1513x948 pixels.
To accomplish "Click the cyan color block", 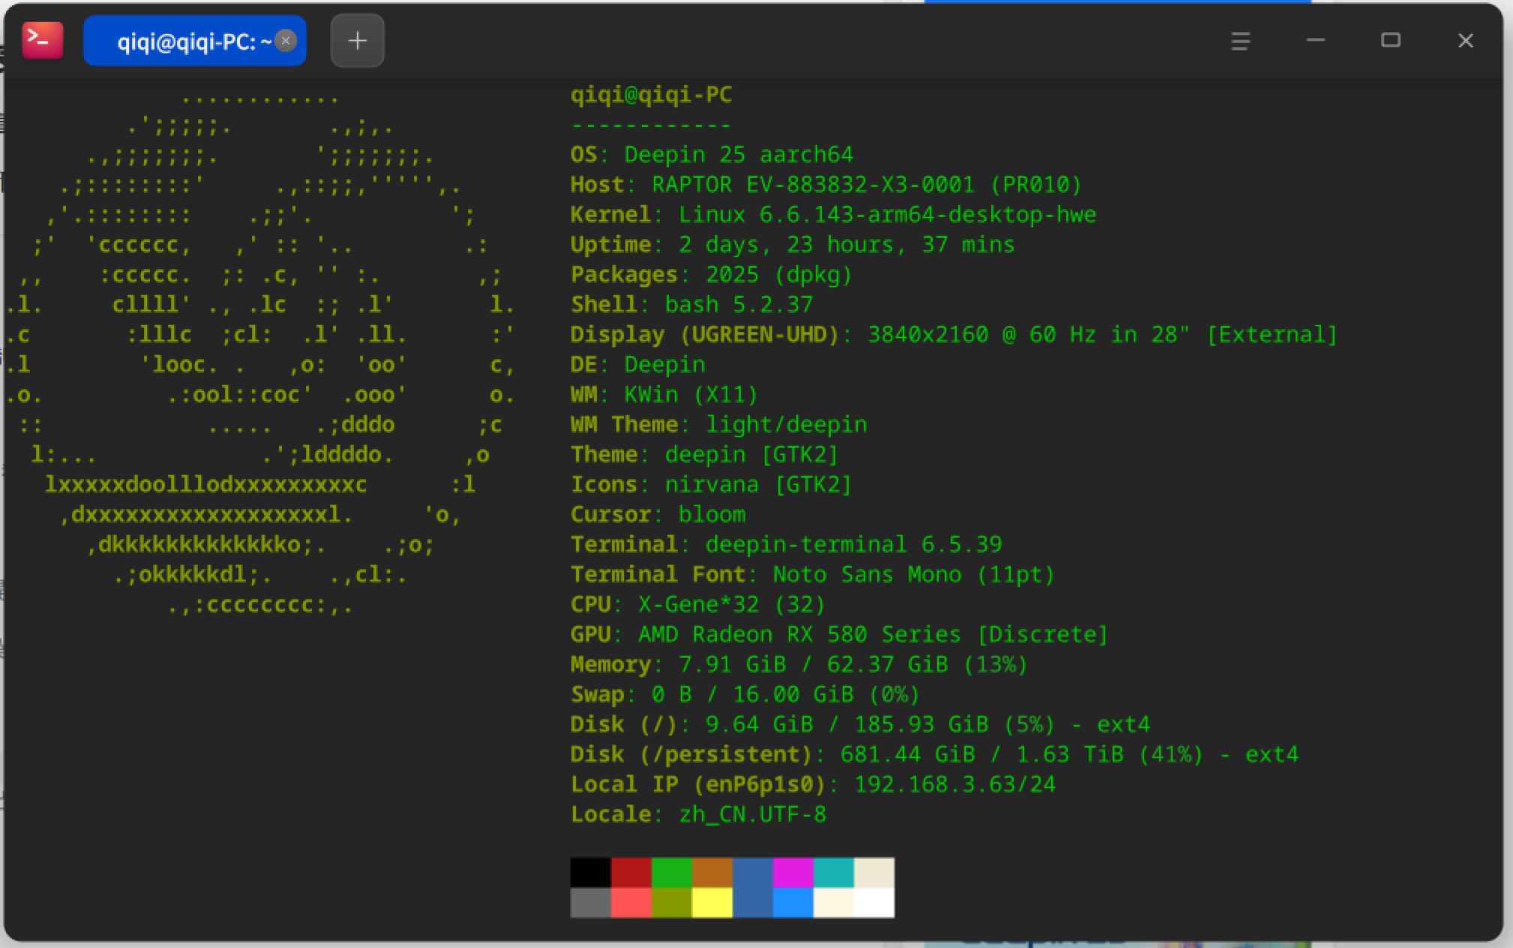I will tap(834, 873).
